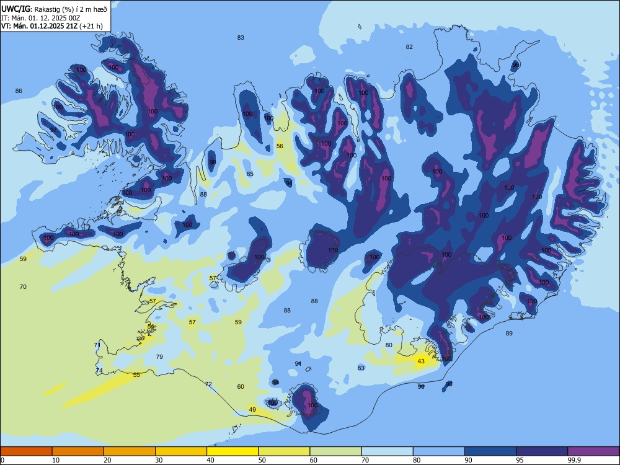Viewport: 620px width, 465px height.
Task: Click the humidity value '72' on the south coast
Action: click(208, 384)
